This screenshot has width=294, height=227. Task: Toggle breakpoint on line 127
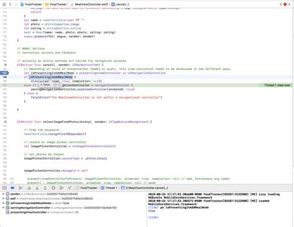[4, 73]
